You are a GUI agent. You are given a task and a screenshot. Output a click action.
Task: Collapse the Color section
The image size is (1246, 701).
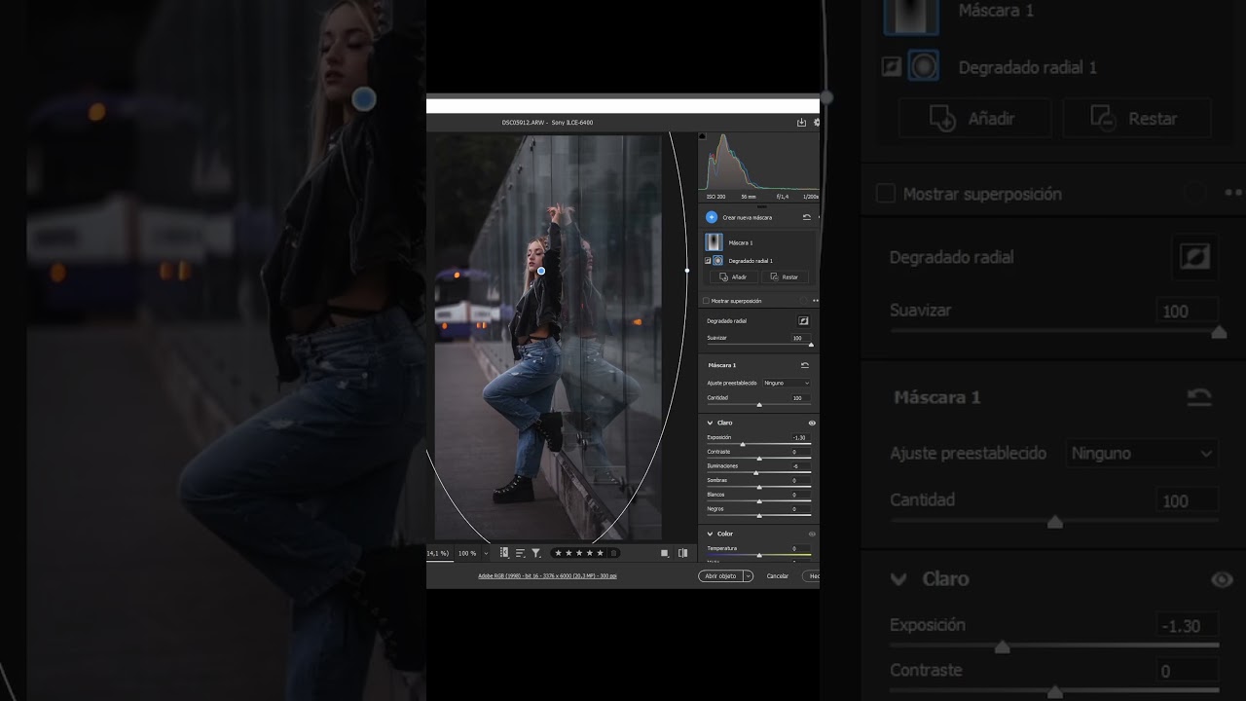(711, 534)
